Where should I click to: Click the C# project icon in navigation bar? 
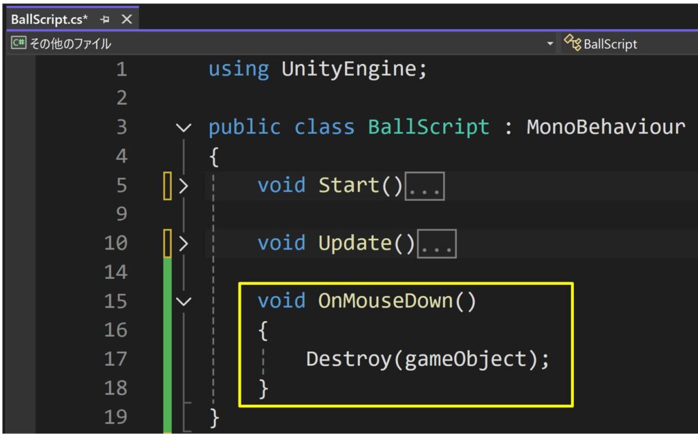point(18,44)
